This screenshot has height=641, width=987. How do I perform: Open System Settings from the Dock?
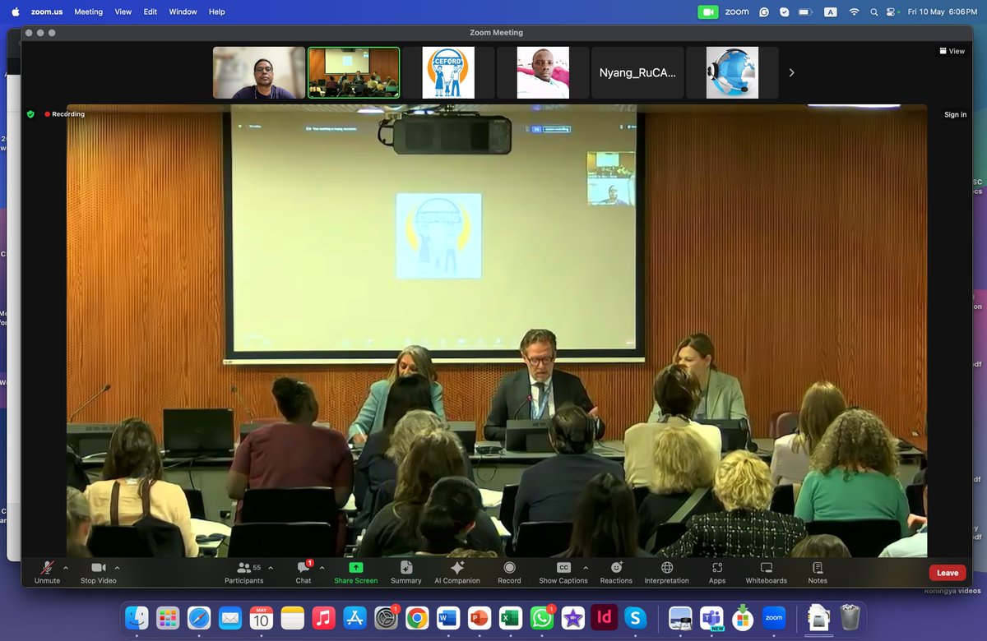386,618
